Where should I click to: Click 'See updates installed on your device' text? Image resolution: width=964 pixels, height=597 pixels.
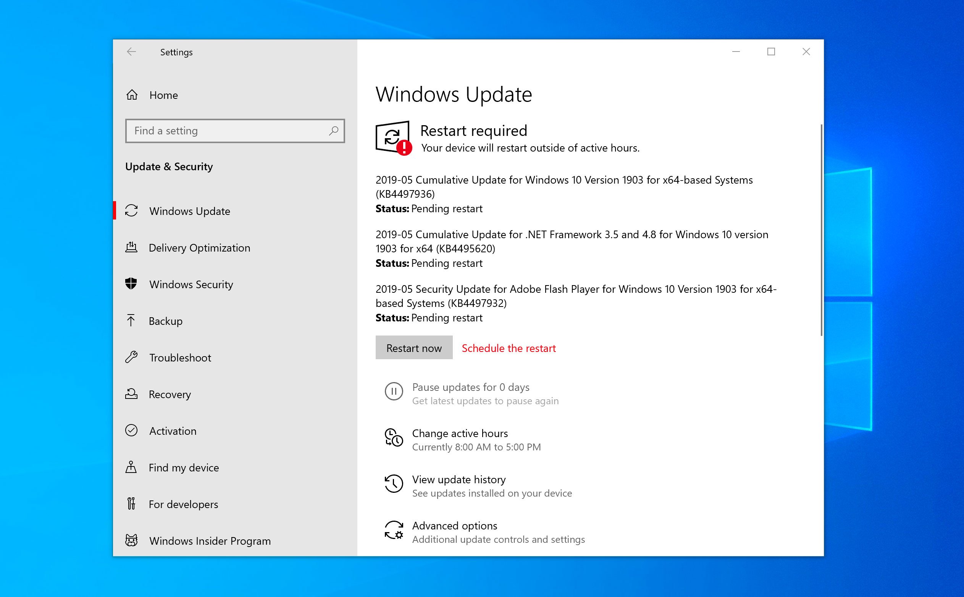[x=492, y=493]
